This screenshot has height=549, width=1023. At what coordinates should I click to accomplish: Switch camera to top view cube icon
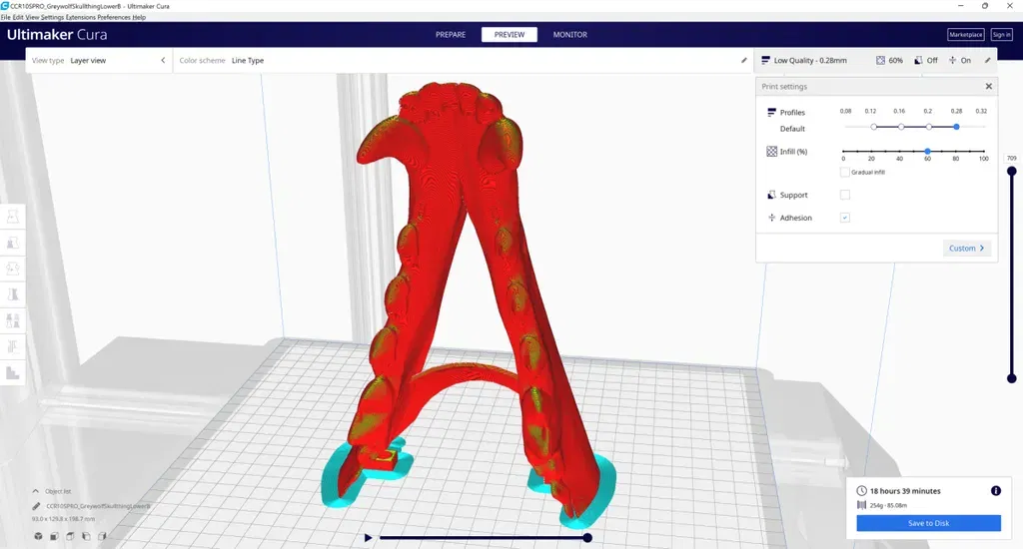pyautogui.click(x=70, y=536)
